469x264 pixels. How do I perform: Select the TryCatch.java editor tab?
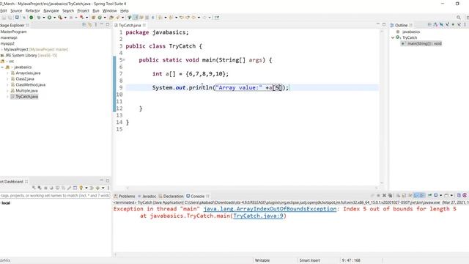pos(130,25)
